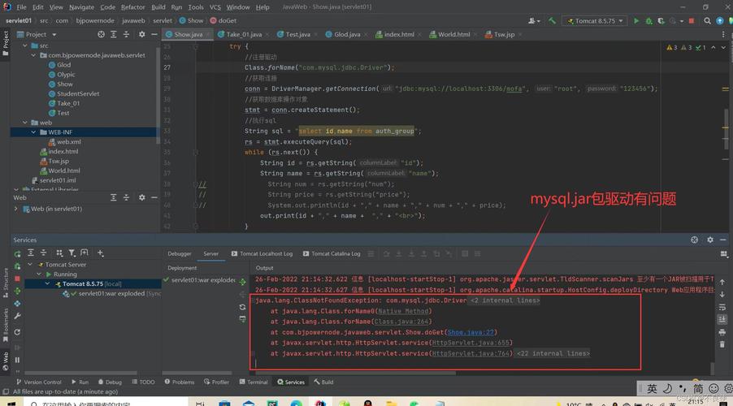Click the Build Project hammer icon
Image resolution: width=733 pixels, height=406 pixels.
pyautogui.click(x=552, y=20)
